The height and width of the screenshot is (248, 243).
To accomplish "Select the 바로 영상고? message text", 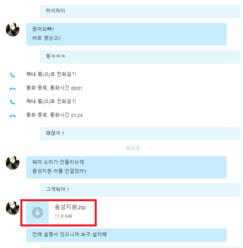I will 46,38.
